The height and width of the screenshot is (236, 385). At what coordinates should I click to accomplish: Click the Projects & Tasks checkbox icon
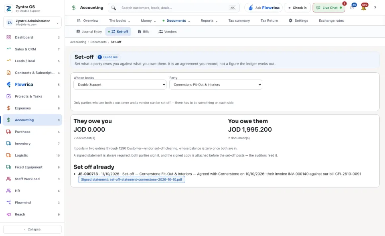tap(8, 96)
